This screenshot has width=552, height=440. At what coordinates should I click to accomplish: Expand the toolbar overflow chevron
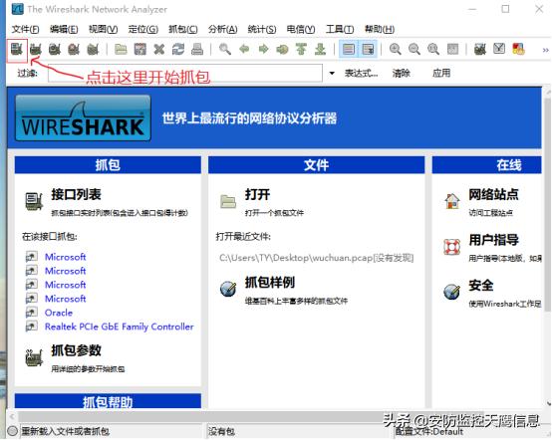[546, 50]
